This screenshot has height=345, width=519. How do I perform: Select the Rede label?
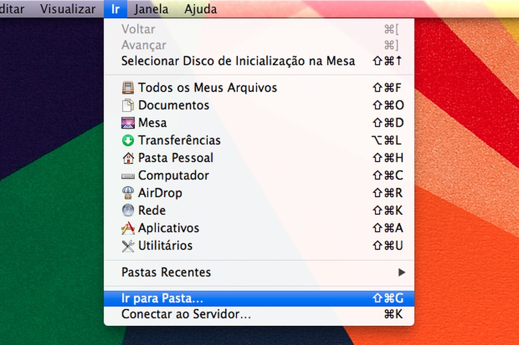152,211
